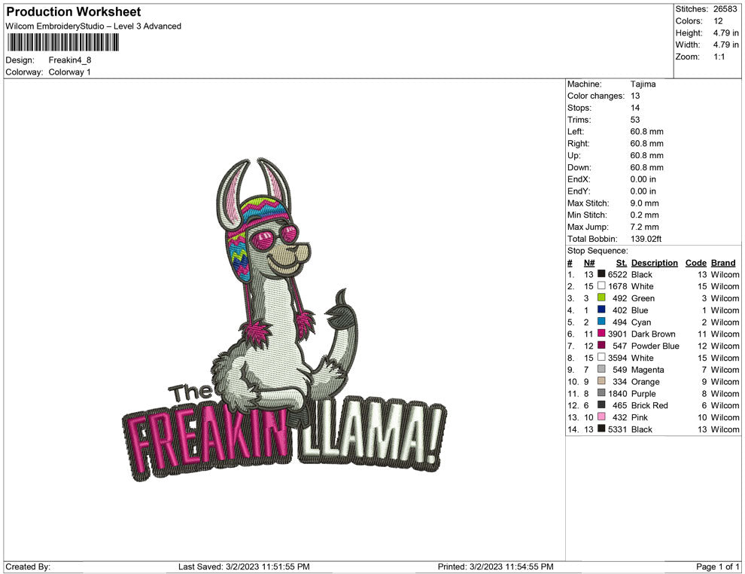This screenshot has width=745, height=574.
Task: Click the Color changes value 13
Action: tap(635, 96)
